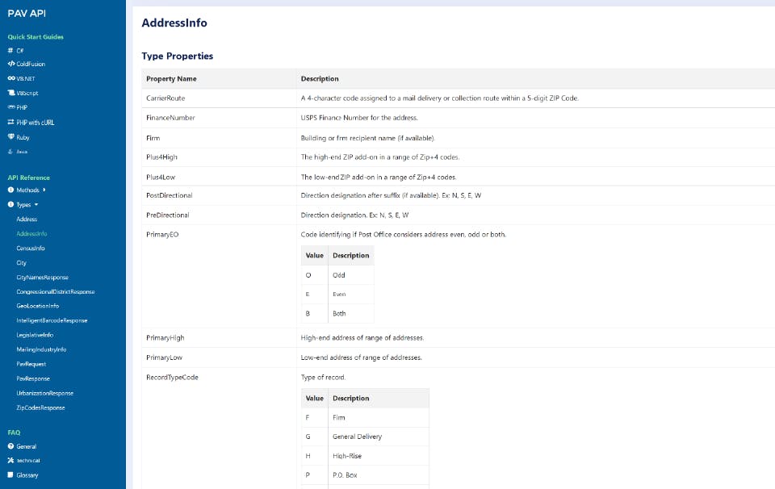
Task: Click the Glossary book icon
Action: click(10, 475)
